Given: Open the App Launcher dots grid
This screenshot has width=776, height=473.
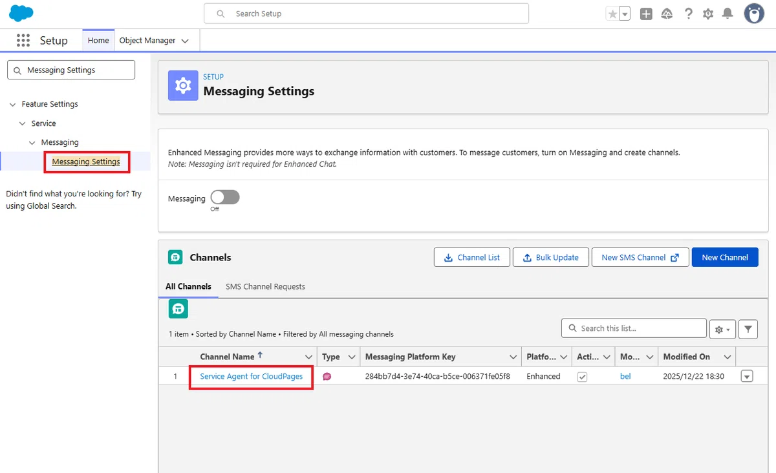Looking at the screenshot, I should [x=23, y=41].
